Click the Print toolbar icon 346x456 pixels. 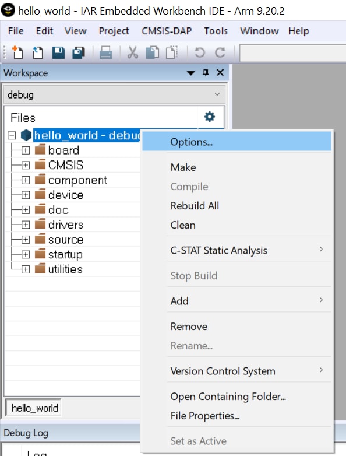pos(105,52)
